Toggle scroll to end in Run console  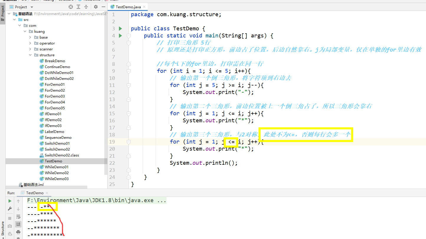[x=18, y=224]
